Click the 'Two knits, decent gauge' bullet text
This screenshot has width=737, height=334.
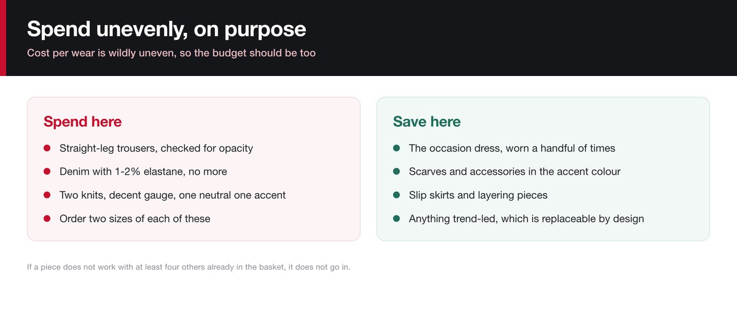tap(173, 195)
